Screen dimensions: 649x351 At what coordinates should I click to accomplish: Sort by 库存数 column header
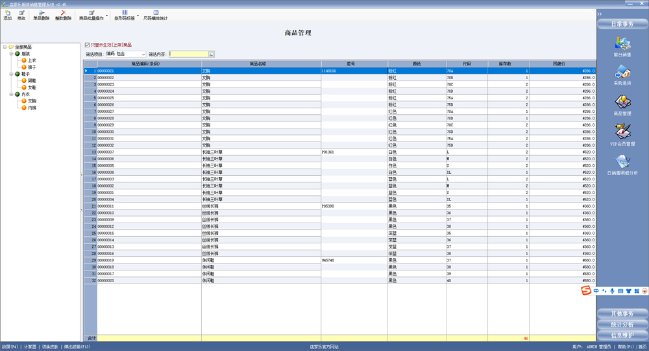[x=508, y=64]
